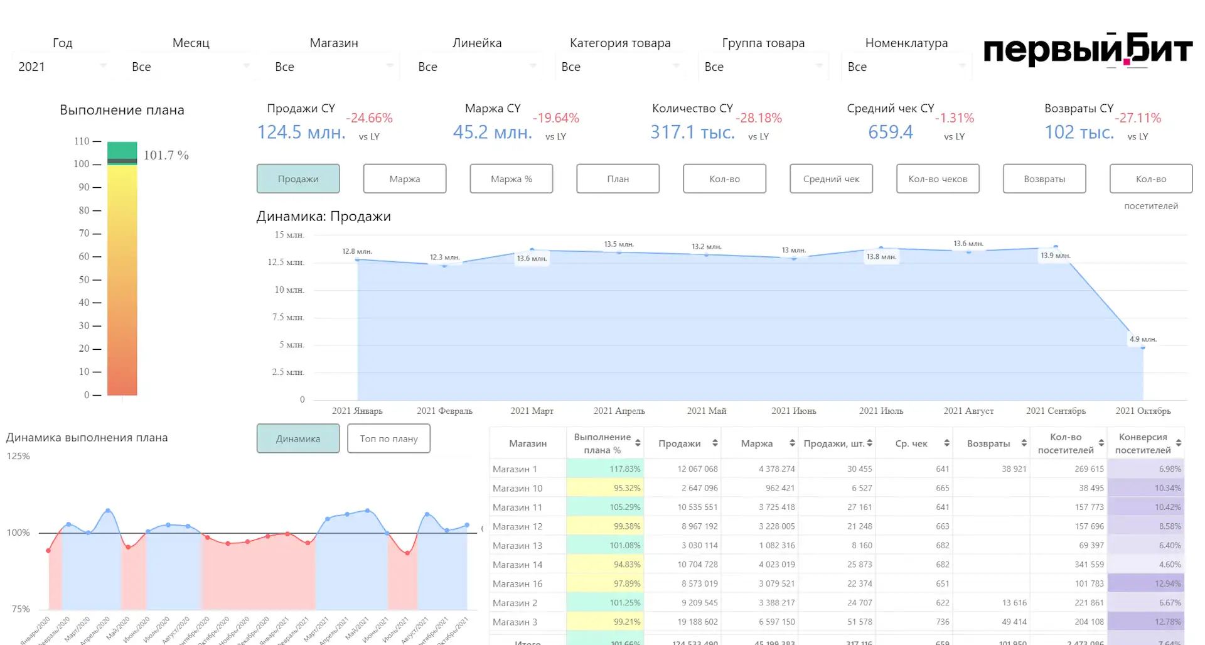Click the Кол-во чеков button
The width and height of the screenshot is (1205, 645).
[x=938, y=179]
